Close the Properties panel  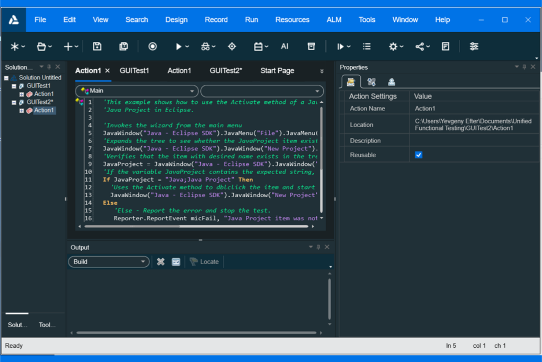click(x=533, y=67)
